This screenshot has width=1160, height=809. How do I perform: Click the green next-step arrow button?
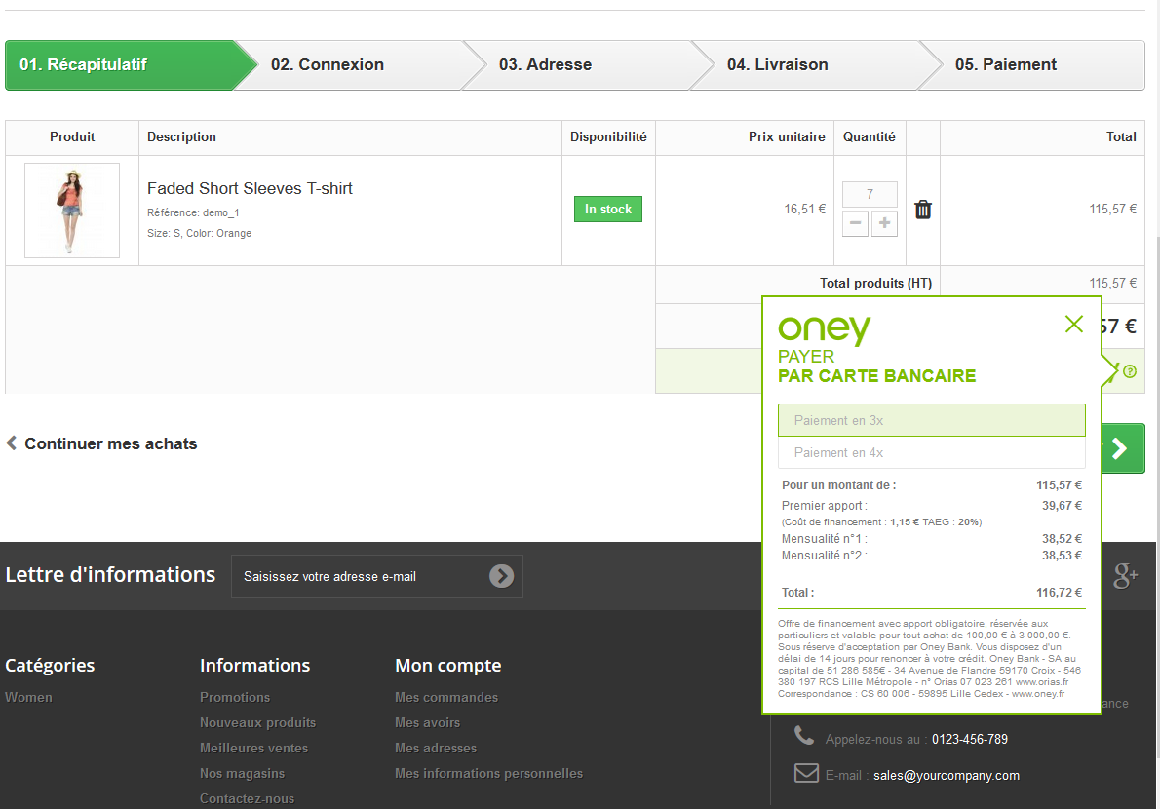pyautogui.click(x=1122, y=448)
